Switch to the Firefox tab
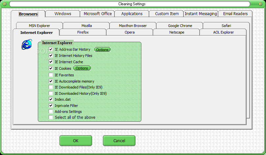Viewport: 266px width, 155px height. [x=83, y=32]
